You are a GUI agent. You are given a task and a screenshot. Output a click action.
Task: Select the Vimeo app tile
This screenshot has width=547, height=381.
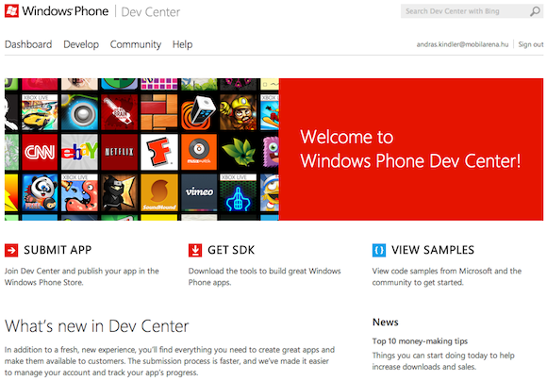[199, 192]
